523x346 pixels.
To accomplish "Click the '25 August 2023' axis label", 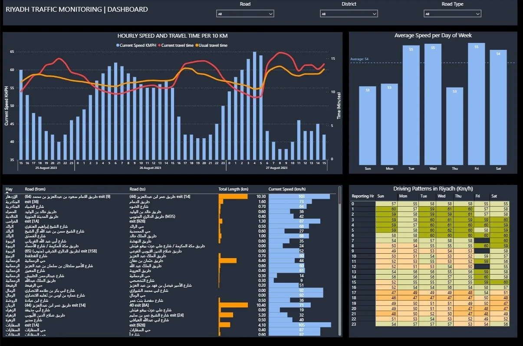I will [46, 168].
